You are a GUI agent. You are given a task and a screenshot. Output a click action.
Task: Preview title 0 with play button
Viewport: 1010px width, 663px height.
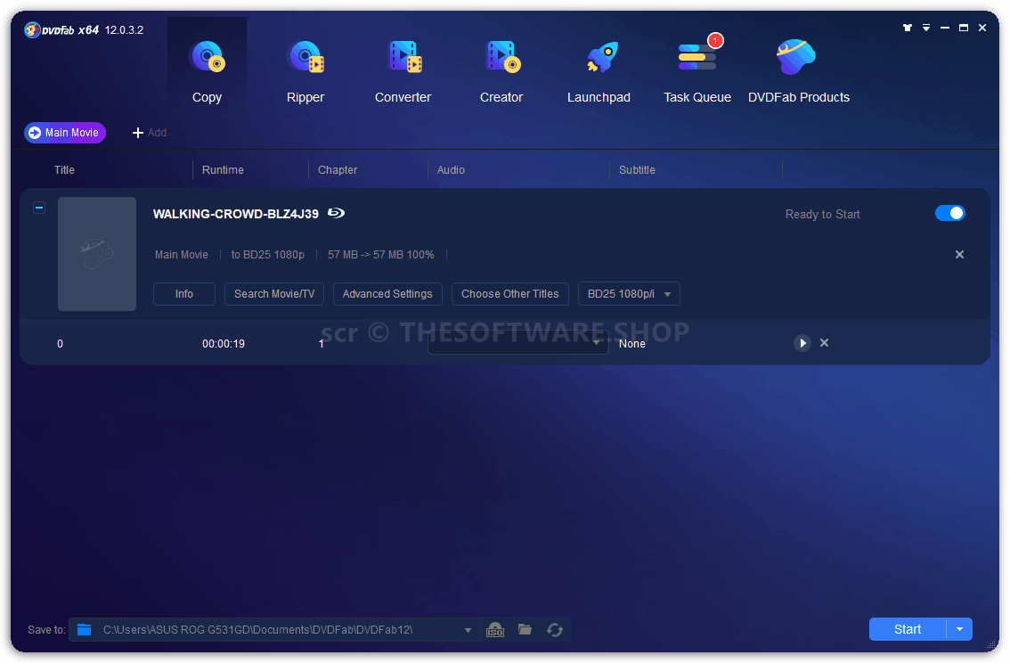pos(802,343)
